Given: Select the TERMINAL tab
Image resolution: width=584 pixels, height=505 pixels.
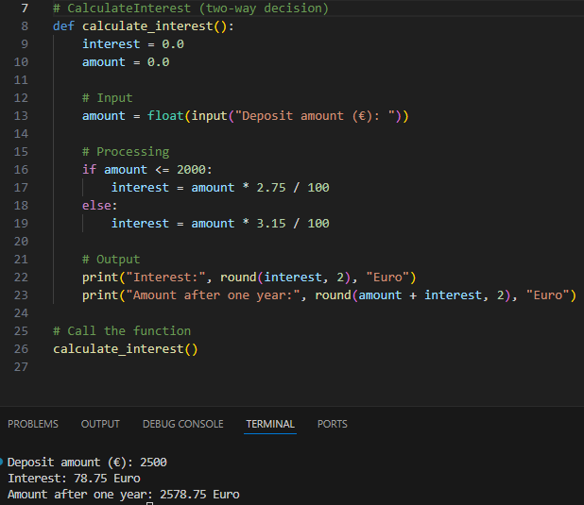Looking at the screenshot, I should pyautogui.click(x=270, y=424).
